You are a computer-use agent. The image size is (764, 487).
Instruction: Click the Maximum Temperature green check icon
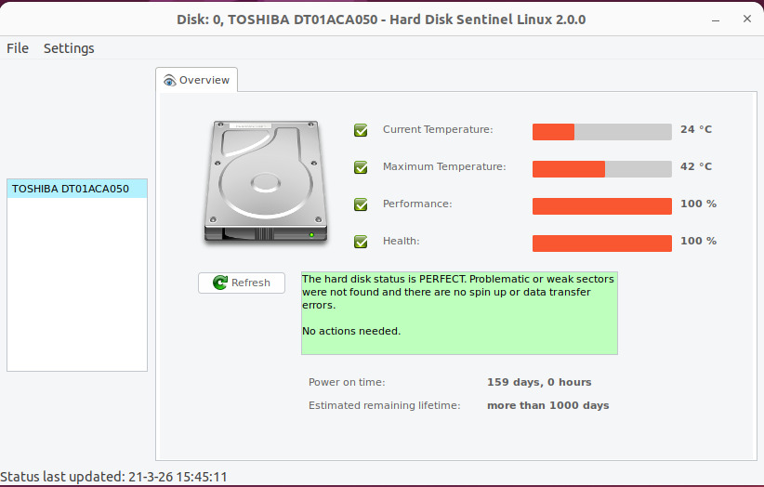tap(361, 167)
